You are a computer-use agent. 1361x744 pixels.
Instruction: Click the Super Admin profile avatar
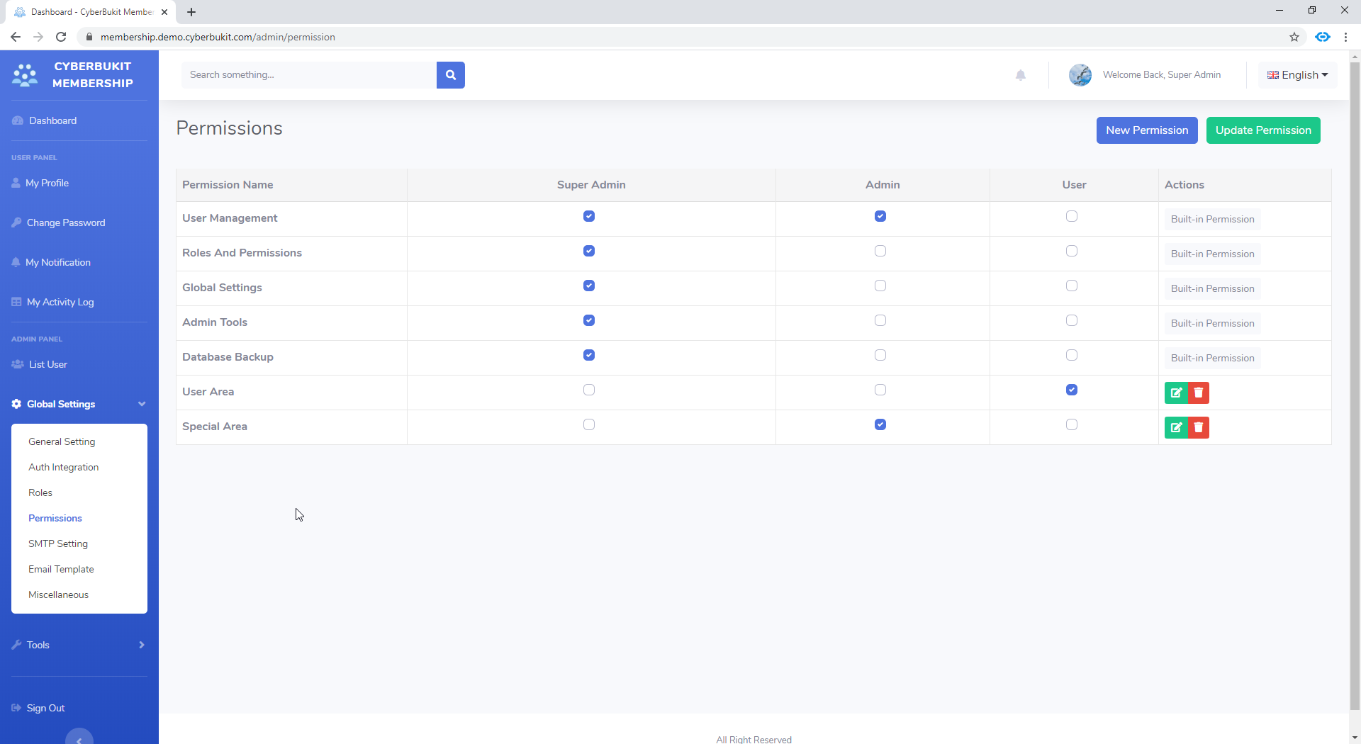pos(1080,75)
